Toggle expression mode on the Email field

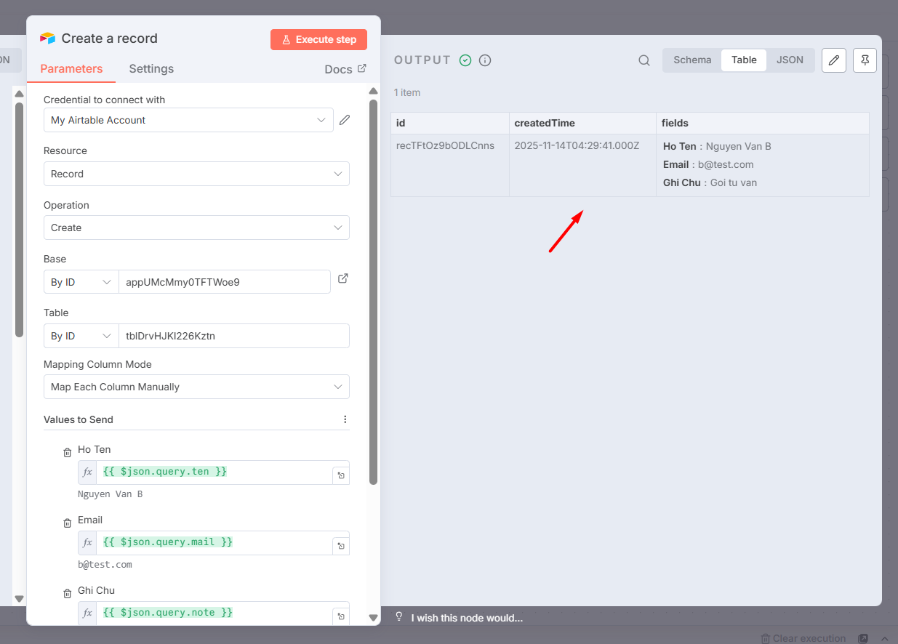[87, 542]
